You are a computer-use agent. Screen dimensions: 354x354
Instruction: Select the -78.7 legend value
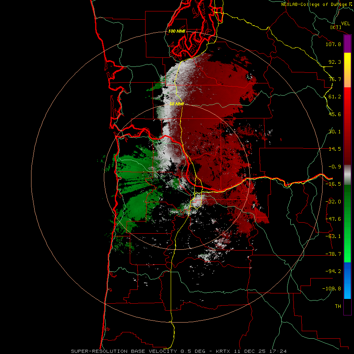click(333, 254)
